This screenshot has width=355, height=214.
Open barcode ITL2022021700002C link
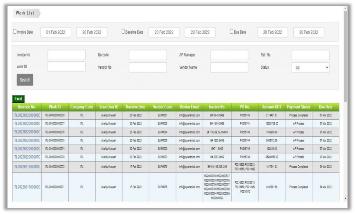coord(27,187)
